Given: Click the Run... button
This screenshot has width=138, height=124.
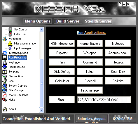Looking at the screenshot, I should point(62,100).
